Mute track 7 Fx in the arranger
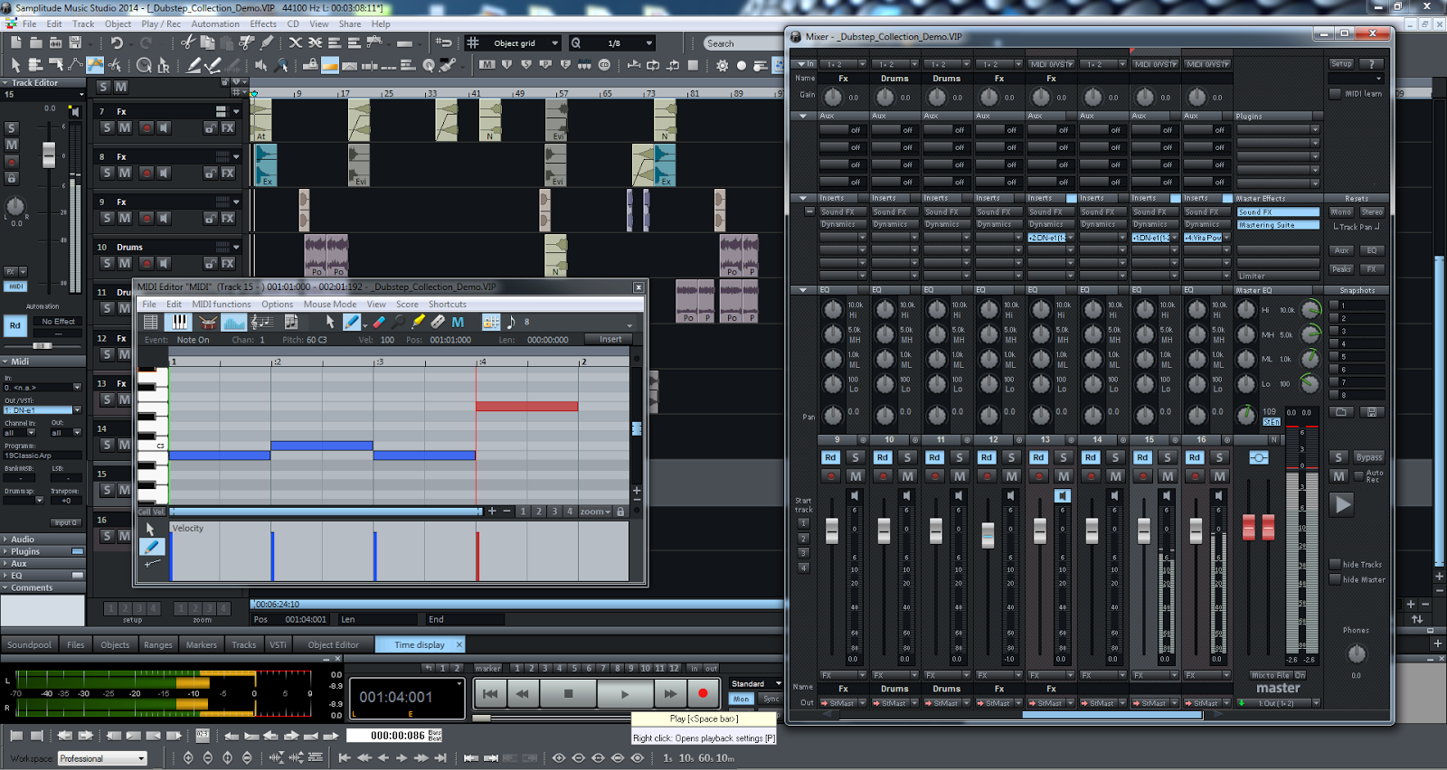The height and width of the screenshot is (770, 1447). (125, 127)
